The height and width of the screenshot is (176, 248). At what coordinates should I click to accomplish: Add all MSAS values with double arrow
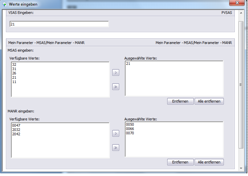(x=116, y=87)
